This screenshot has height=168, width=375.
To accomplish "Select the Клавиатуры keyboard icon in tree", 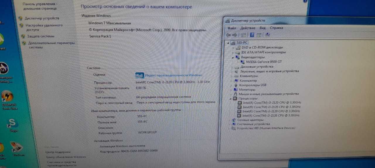I will 236,76.
